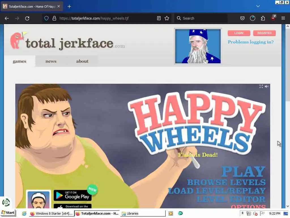Open the Pocket save icon
The height and width of the screenshot is (218, 290).
[x=242, y=18]
